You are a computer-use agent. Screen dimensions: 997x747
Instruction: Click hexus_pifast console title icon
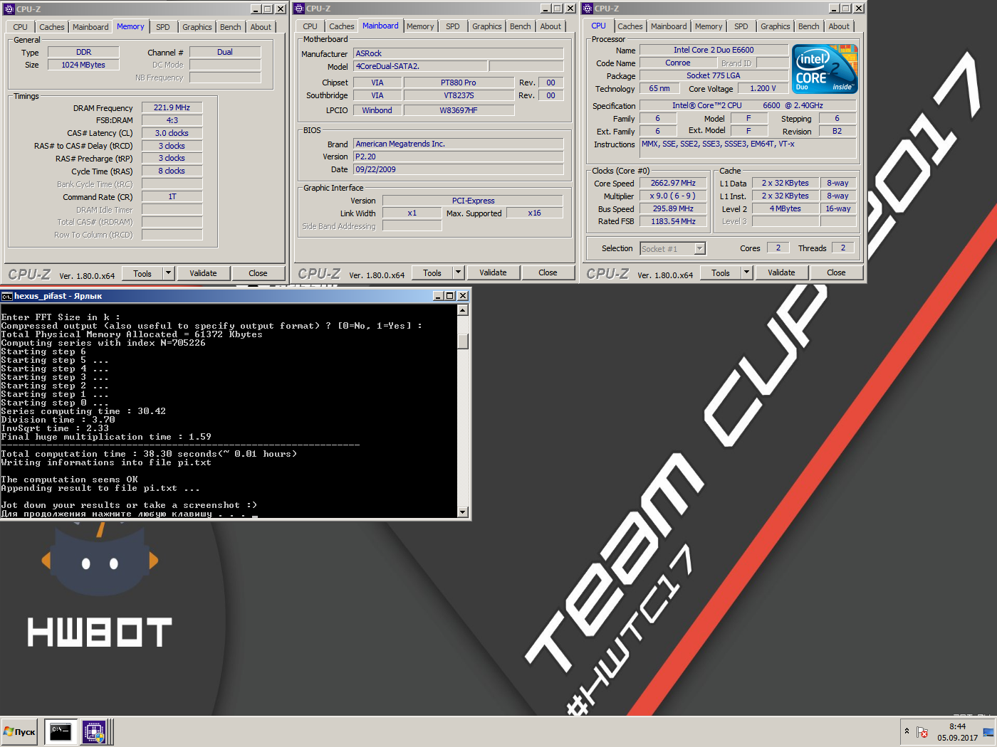7,296
